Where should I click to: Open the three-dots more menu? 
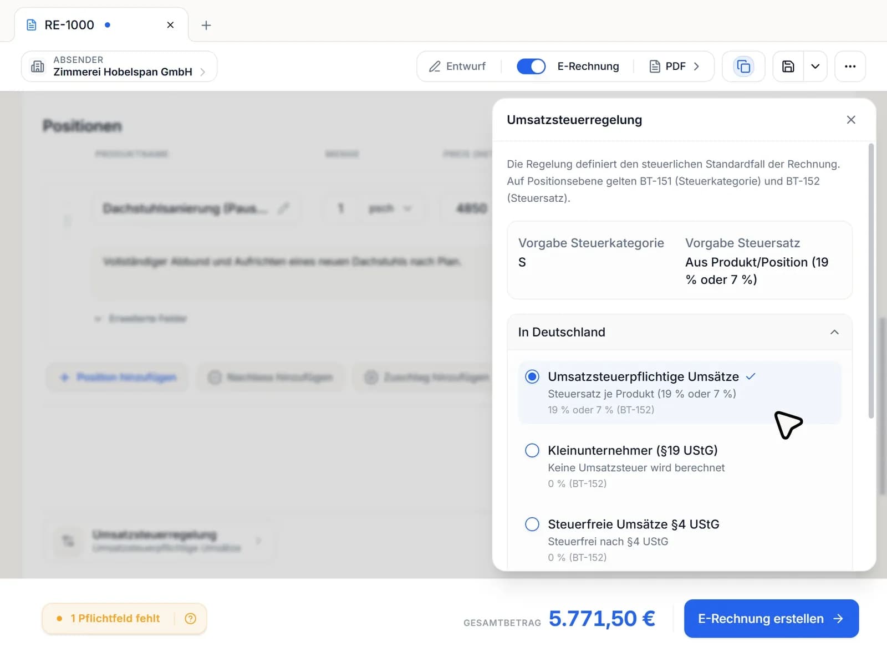click(x=850, y=67)
